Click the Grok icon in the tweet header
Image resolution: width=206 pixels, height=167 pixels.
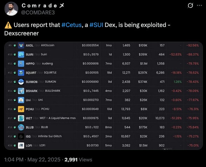click(x=190, y=6)
